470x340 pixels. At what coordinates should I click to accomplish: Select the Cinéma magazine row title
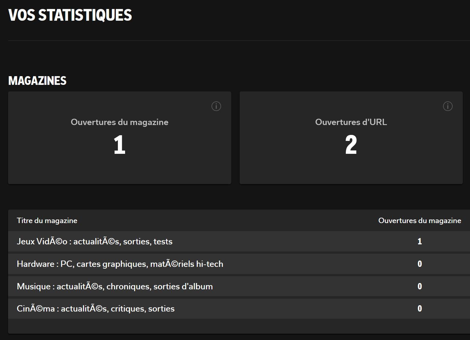click(x=95, y=309)
